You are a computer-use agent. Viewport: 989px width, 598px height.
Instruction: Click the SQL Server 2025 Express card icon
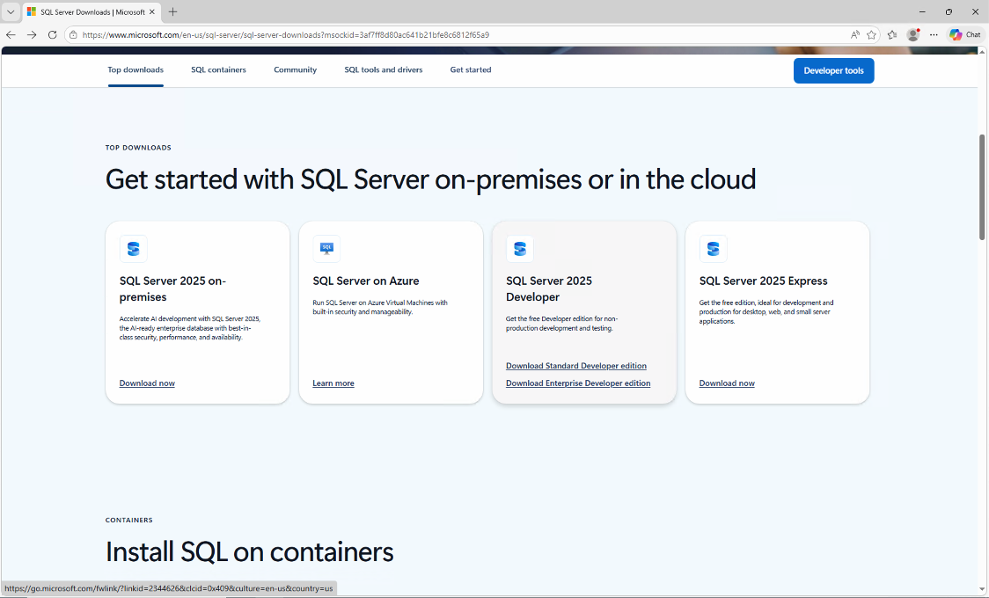click(714, 249)
